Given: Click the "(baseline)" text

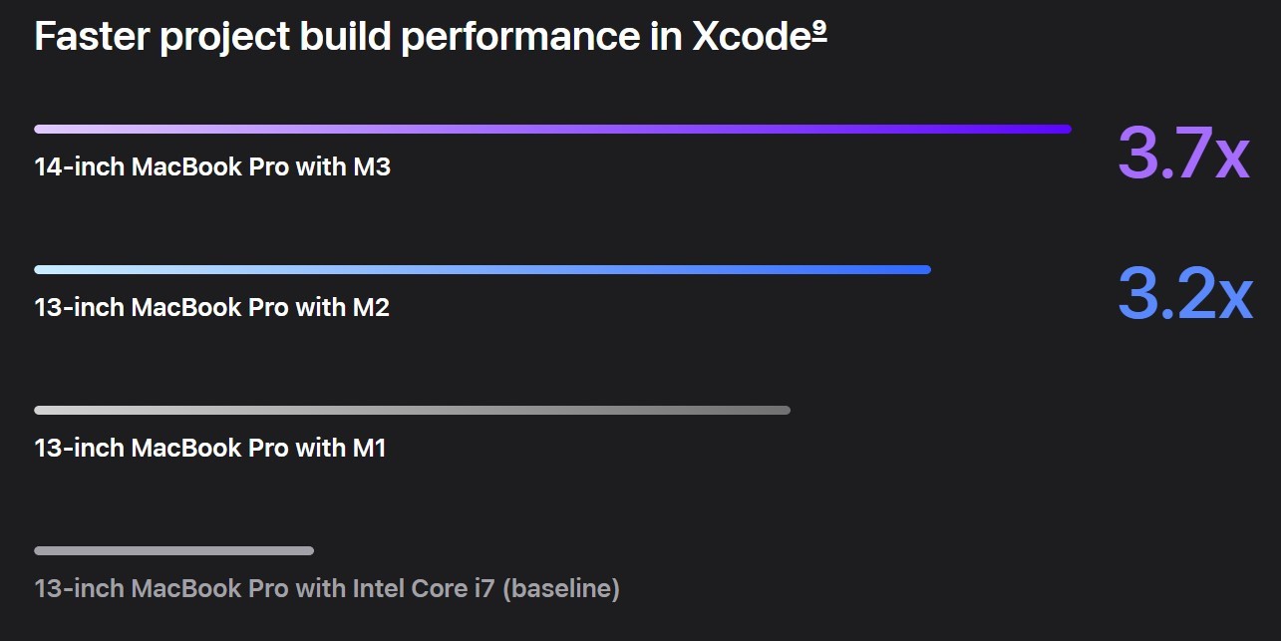Looking at the screenshot, I should tap(561, 588).
